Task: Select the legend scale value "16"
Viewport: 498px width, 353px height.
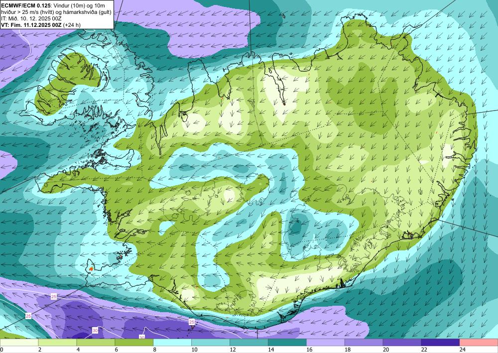Action: 309,350
